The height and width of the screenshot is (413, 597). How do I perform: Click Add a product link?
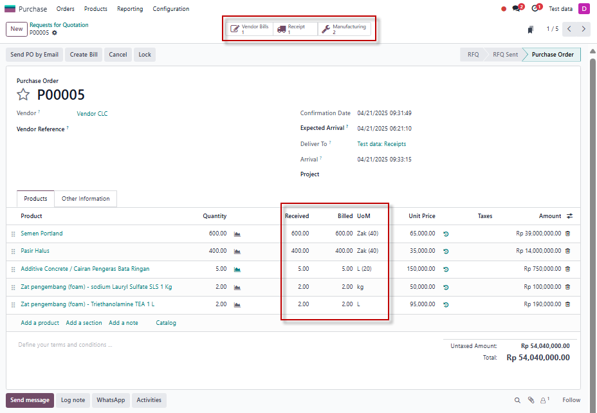40,323
